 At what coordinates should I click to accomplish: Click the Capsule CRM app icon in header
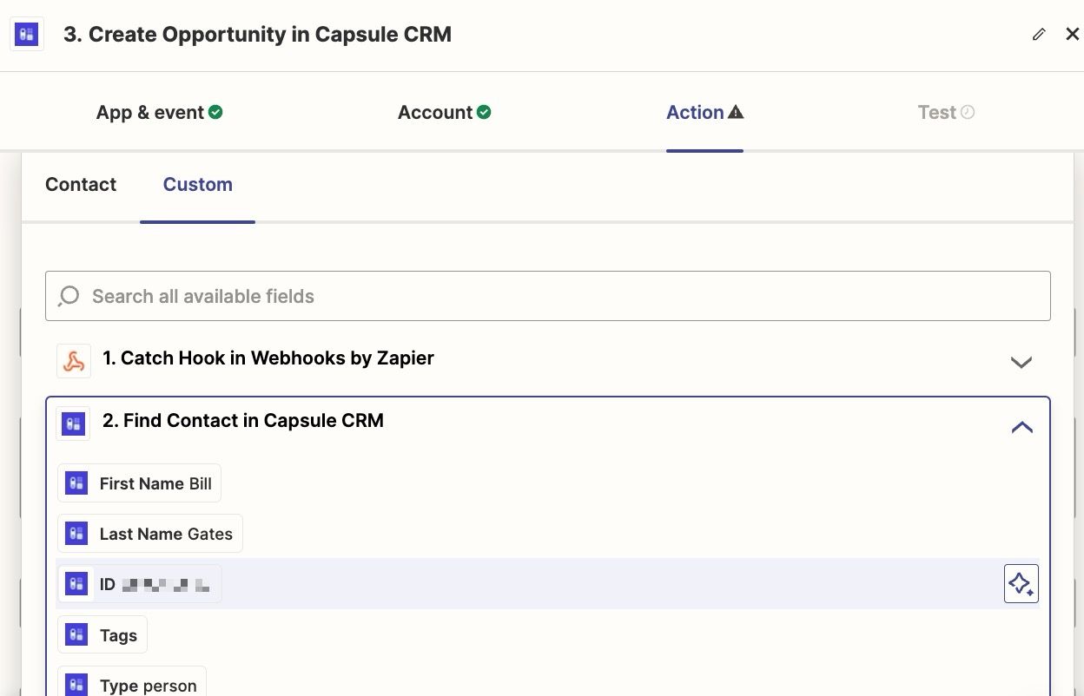[x=27, y=35]
